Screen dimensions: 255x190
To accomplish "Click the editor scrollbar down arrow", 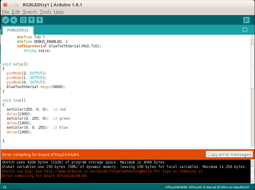I will click(x=253, y=145).
